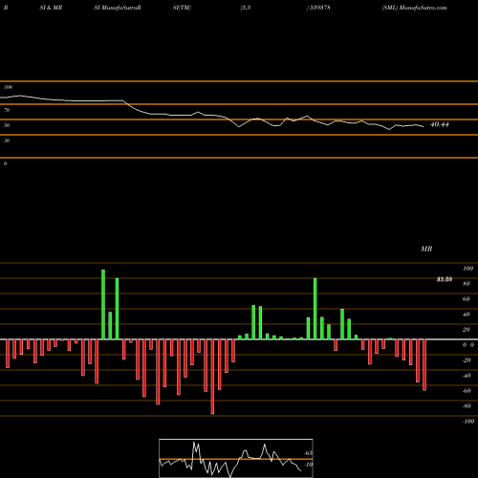The image size is (478, 478).
Task: Click the MR axis label 20
Action: 466,330
